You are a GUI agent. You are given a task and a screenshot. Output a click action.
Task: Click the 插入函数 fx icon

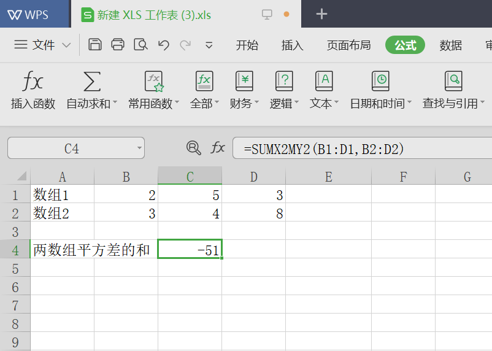coord(33,82)
